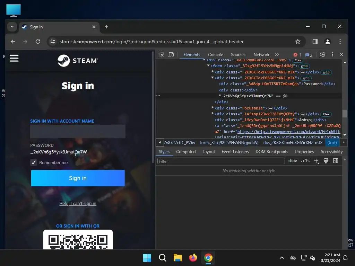The image size is (355, 266).
Task: Open a new Chrome tab
Action: (106, 27)
